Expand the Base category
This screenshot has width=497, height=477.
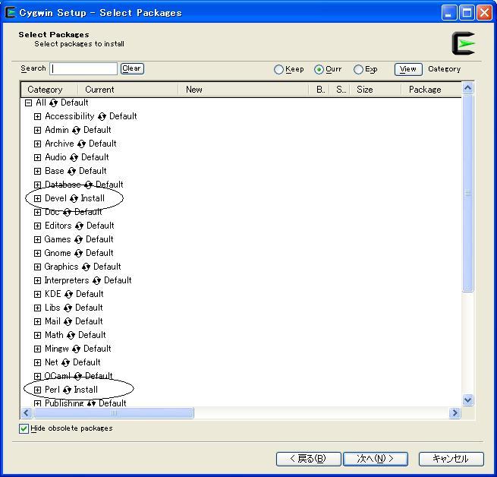coord(37,172)
